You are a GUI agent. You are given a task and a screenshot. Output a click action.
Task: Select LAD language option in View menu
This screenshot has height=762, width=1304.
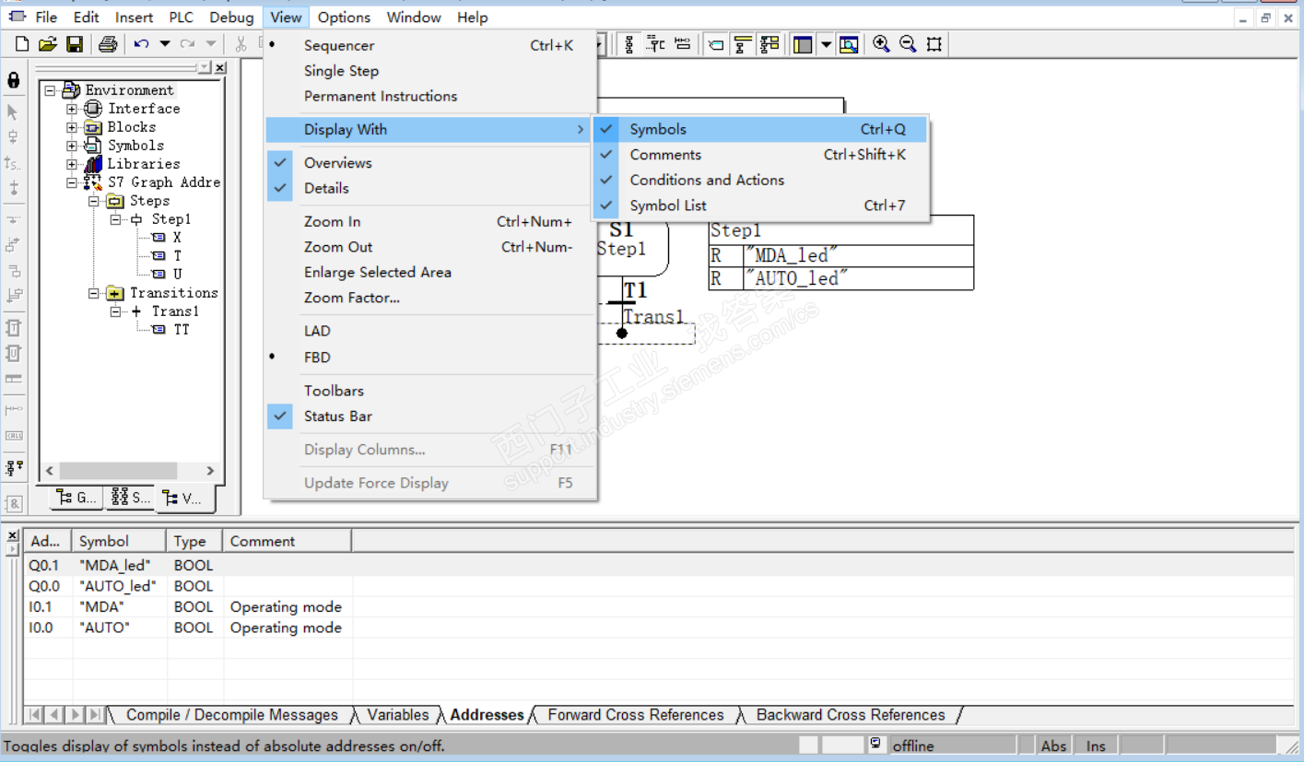coord(317,331)
